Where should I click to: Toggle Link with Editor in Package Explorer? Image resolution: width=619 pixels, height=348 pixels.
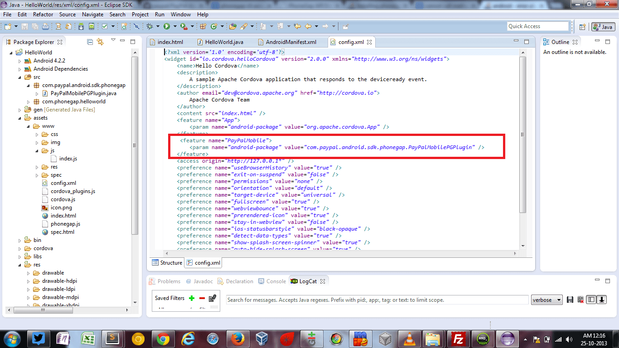[100, 42]
